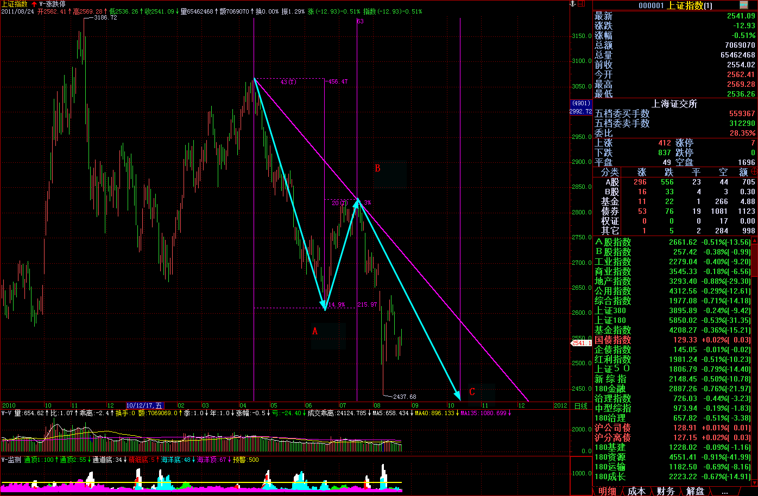The width and height of the screenshot is (758, 496).
Task: Click the W-V volume indicator label
Action: [x=7, y=413]
